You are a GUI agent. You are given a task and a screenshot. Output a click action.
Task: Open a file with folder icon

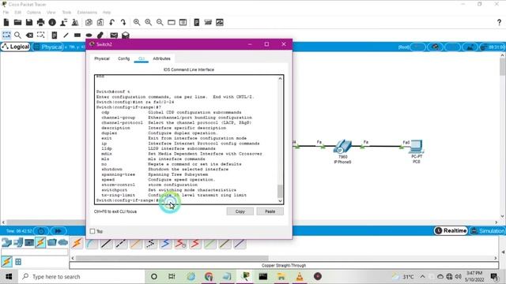17,22
